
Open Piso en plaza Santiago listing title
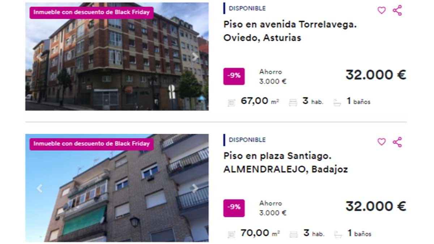286,163
